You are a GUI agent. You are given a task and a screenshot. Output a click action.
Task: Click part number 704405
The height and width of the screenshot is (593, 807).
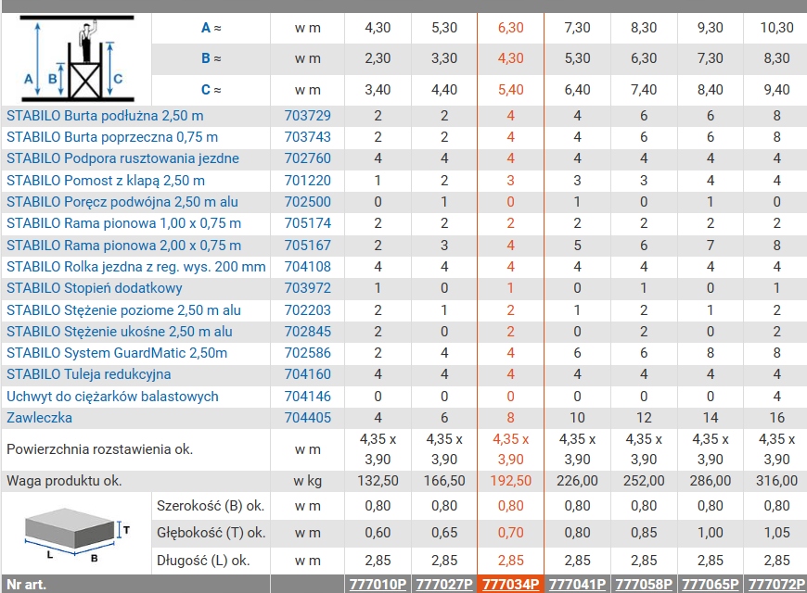[x=308, y=418]
